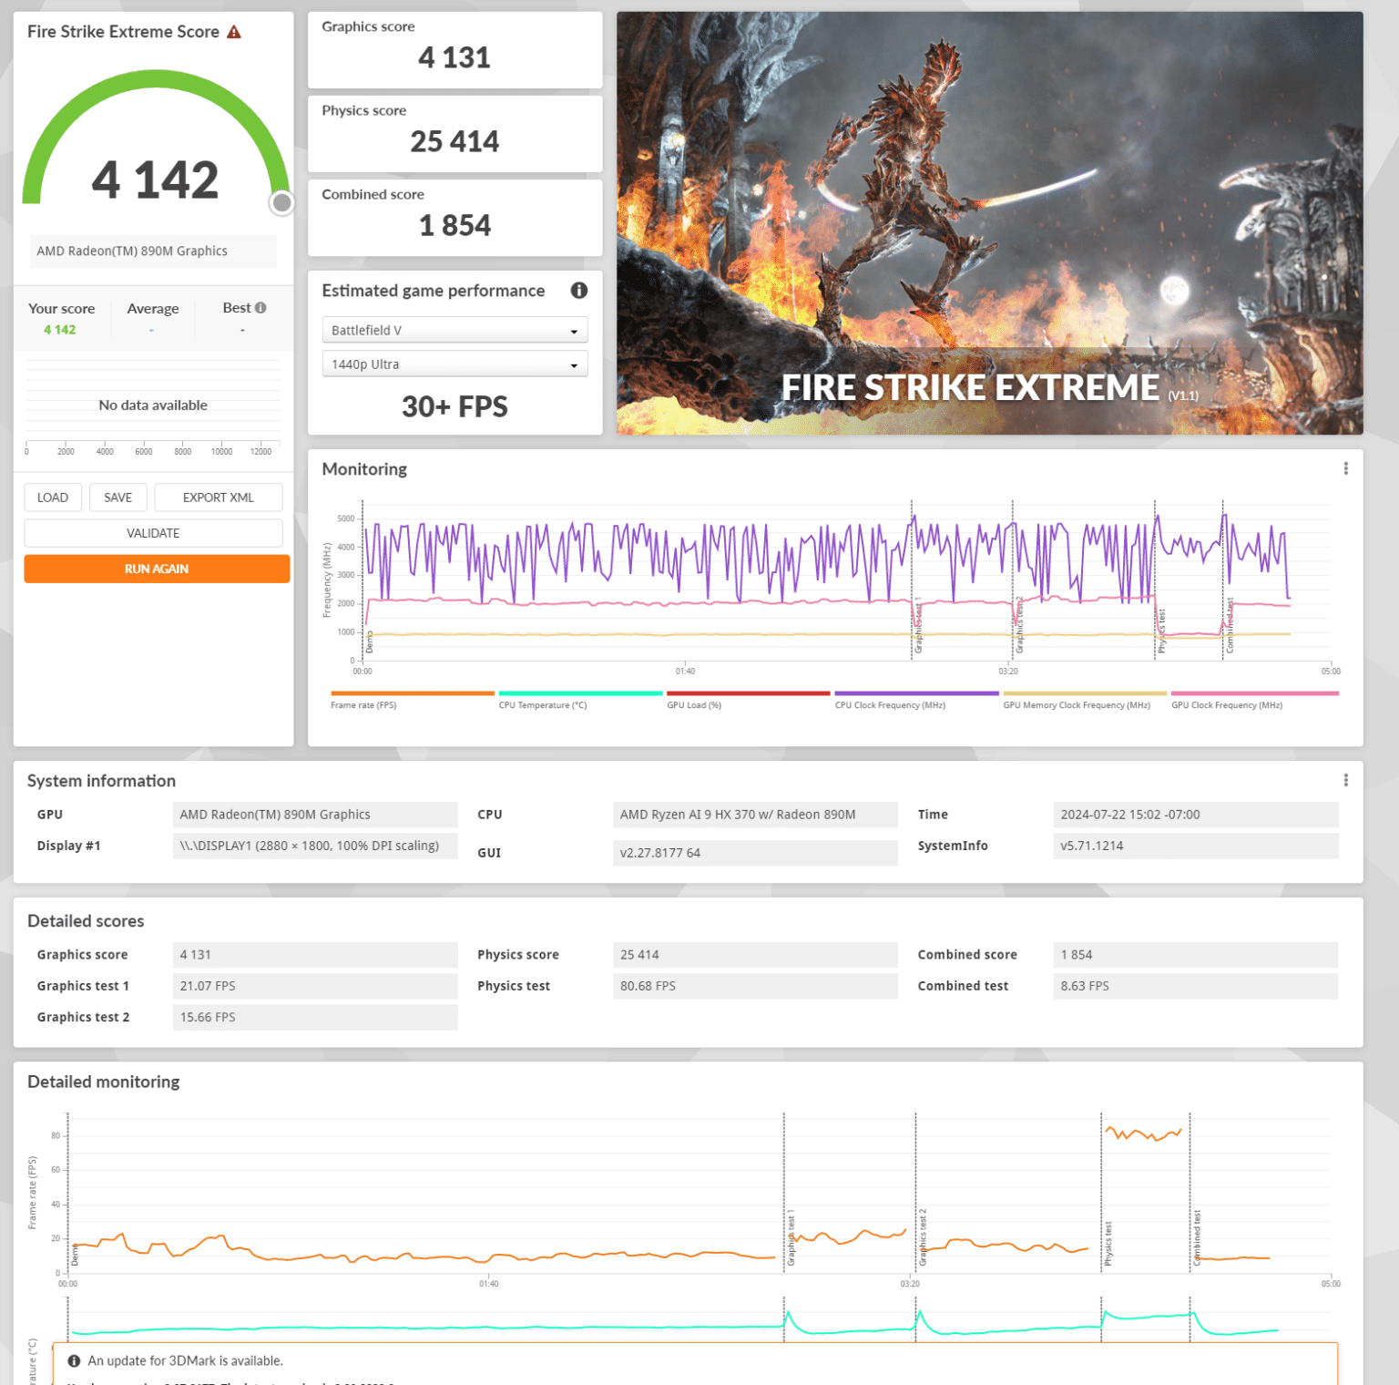This screenshot has width=1399, height=1385.
Task: Click the AMD Radeon(TM) 890M Graphics label under gauge
Action: tap(153, 251)
